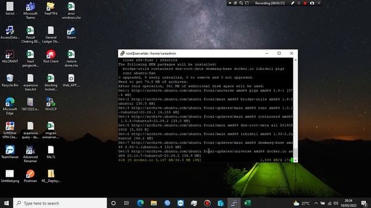Minimize the PuTTY terminal window
Viewport: 371px width, 208px height.
(267, 53)
